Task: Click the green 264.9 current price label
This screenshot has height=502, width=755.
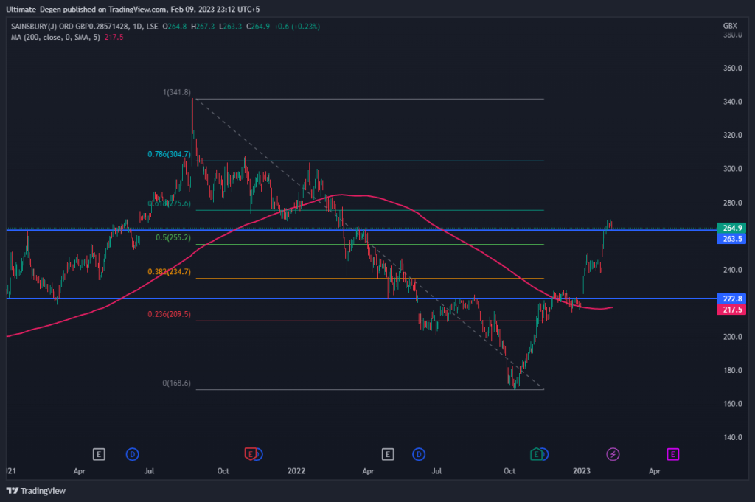Action: pyautogui.click(x=731, y=228)
